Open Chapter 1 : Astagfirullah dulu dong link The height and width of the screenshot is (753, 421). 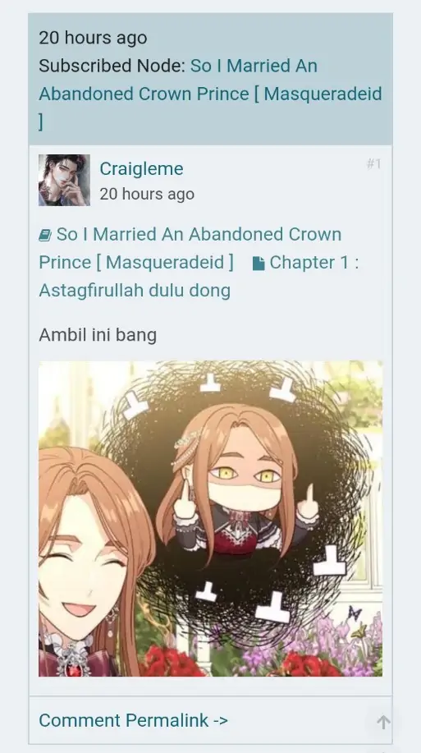click(x=199, y=276)
